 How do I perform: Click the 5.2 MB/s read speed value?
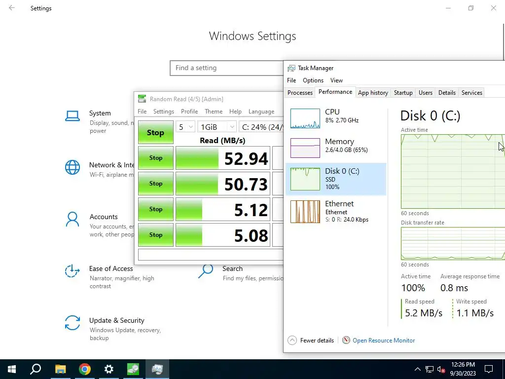(x=424, y=313)
